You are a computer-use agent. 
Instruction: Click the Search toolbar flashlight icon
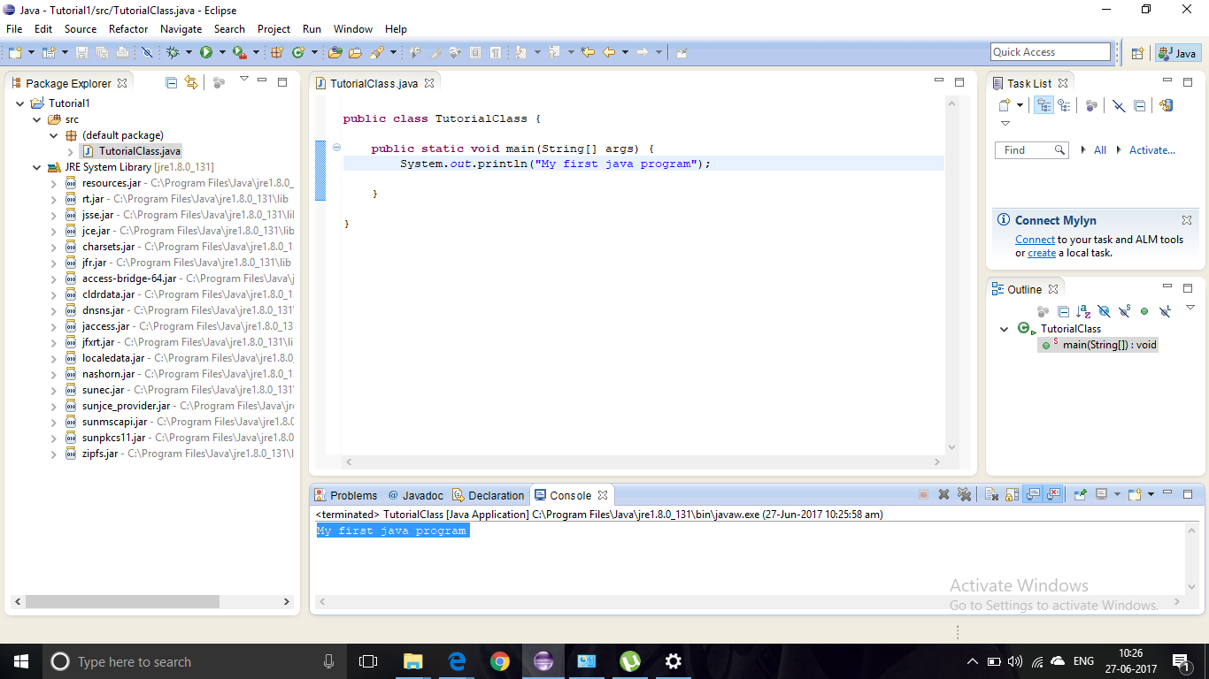376,53
